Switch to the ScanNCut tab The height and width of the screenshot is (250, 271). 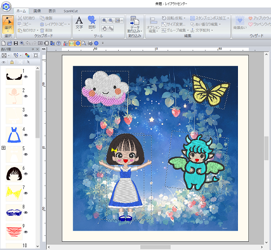coord(70,11)
